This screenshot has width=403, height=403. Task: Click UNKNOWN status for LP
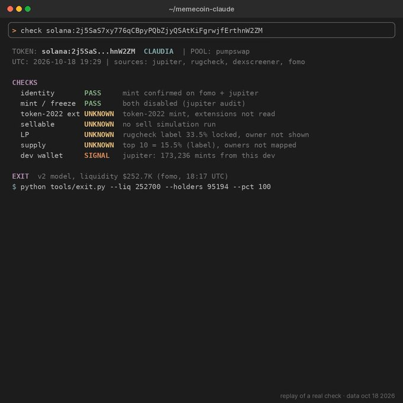pos(99,135)
